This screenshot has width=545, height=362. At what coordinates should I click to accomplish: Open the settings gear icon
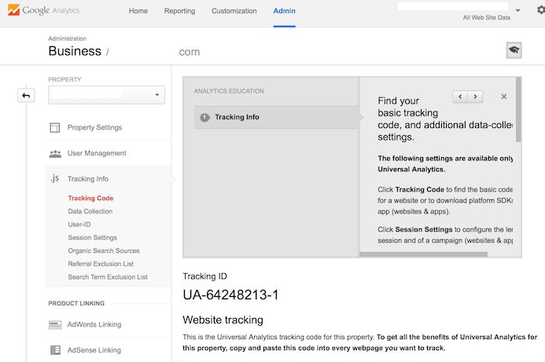539,11
